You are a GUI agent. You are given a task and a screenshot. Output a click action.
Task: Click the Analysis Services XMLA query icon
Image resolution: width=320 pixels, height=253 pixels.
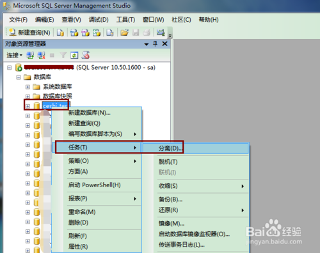[x=97, y=33]
